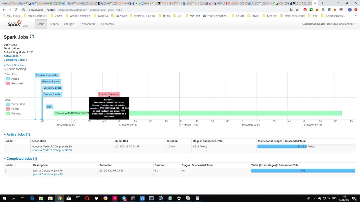Open the Ubuntu bookmarks folder
This screenshot has height=202, width=360.
point(56,16)
